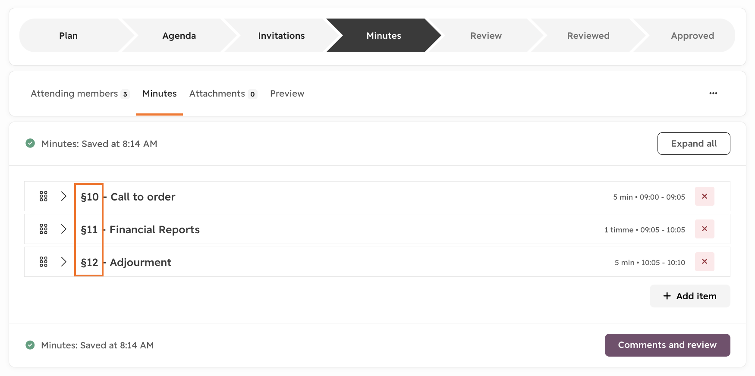The height and width of the screenshot is (376, 755).
Task: Click the plus icon to add item
Action: (x=667, y=296)
